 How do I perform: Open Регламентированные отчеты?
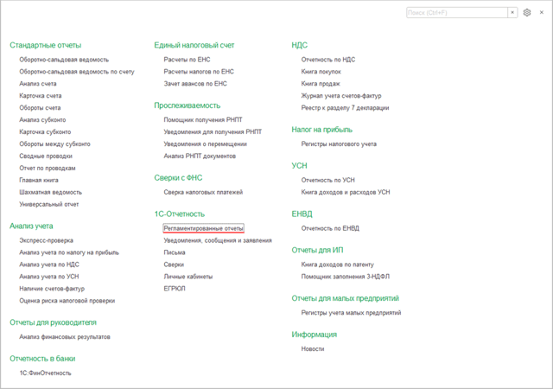204,228
